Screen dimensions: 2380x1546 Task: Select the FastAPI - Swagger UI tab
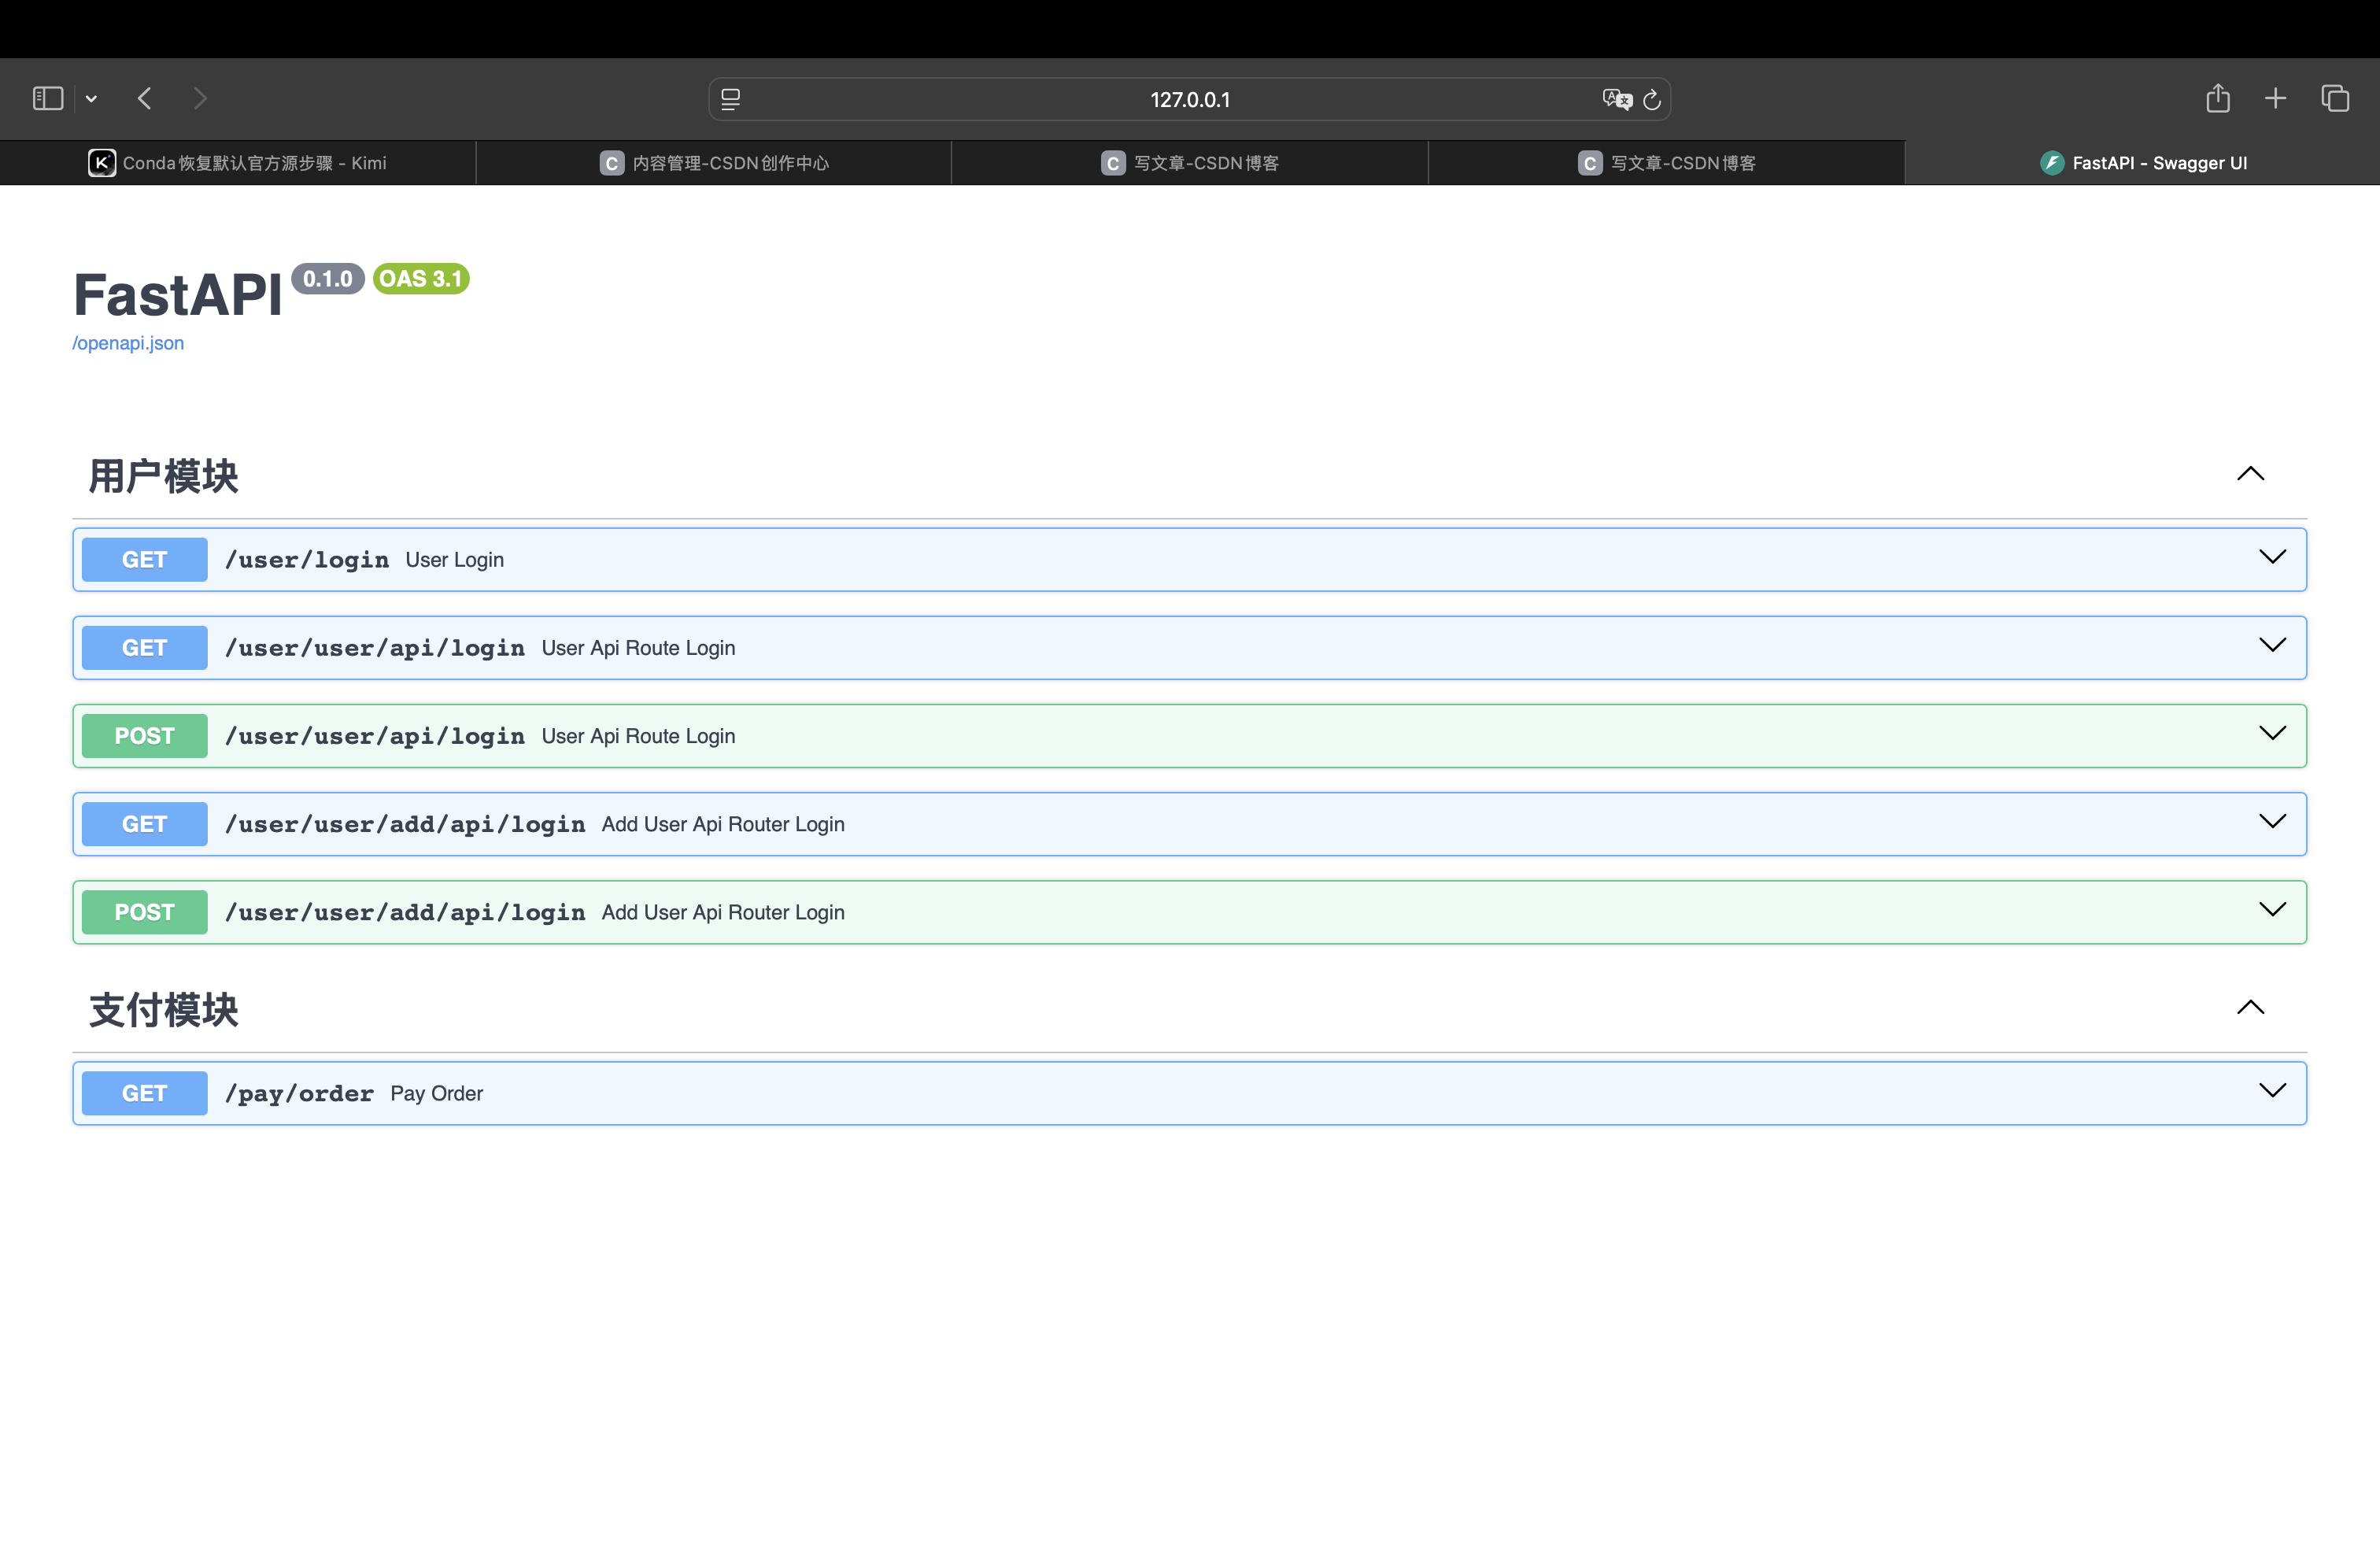2143,163
